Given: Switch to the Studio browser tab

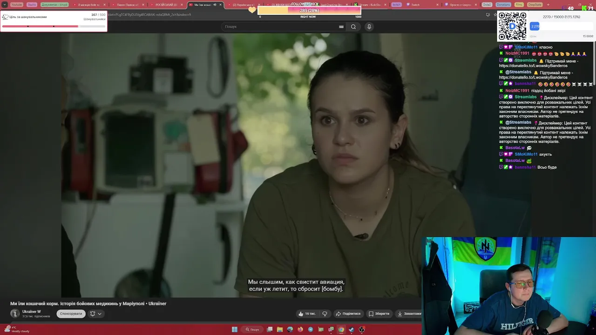Looking at the screenshot, I should pos(32,5).
